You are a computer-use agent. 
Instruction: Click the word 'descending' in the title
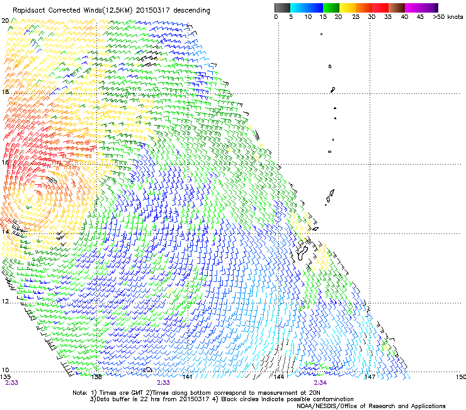click(x=191, y=11)
